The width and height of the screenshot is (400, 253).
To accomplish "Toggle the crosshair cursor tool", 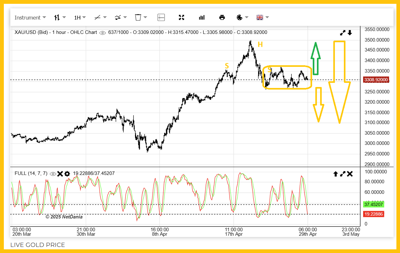I will click(161, 18).
